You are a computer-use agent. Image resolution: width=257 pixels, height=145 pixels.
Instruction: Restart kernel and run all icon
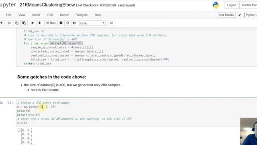coord(74,23)
